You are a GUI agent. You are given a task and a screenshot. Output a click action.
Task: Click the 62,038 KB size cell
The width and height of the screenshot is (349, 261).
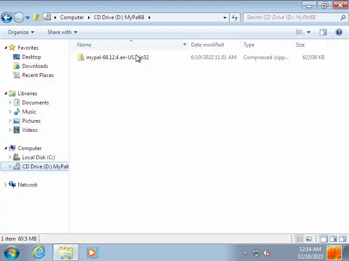point(313,57)
